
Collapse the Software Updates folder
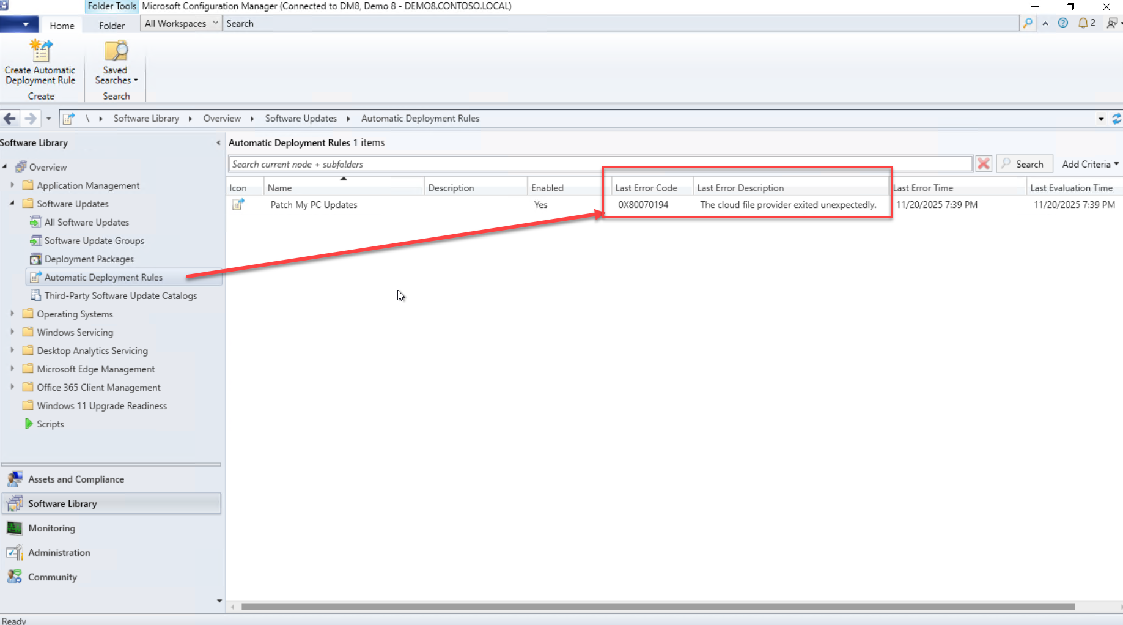tap(12, 204)
